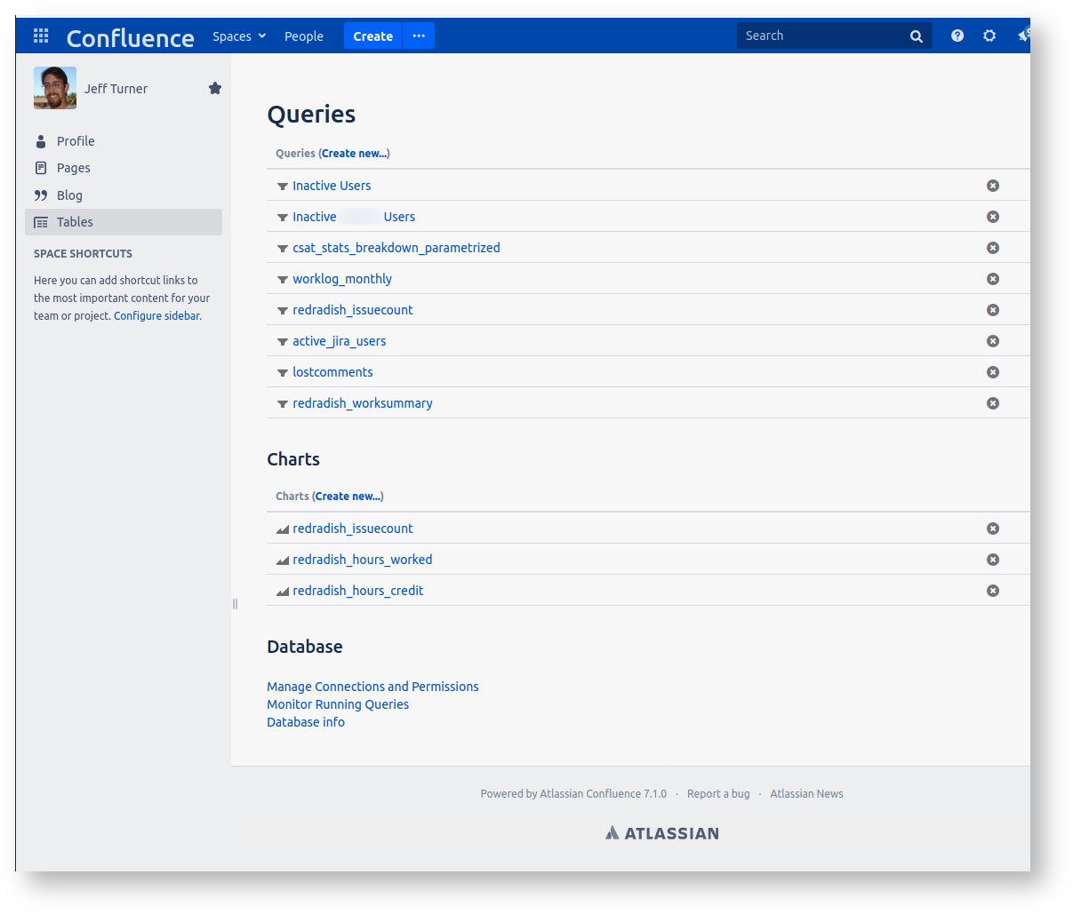Delete the Inactive Users query

tap(992, 186)
